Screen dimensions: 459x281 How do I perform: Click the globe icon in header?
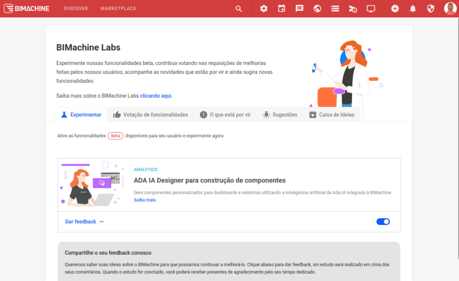(x=317, y=9)
